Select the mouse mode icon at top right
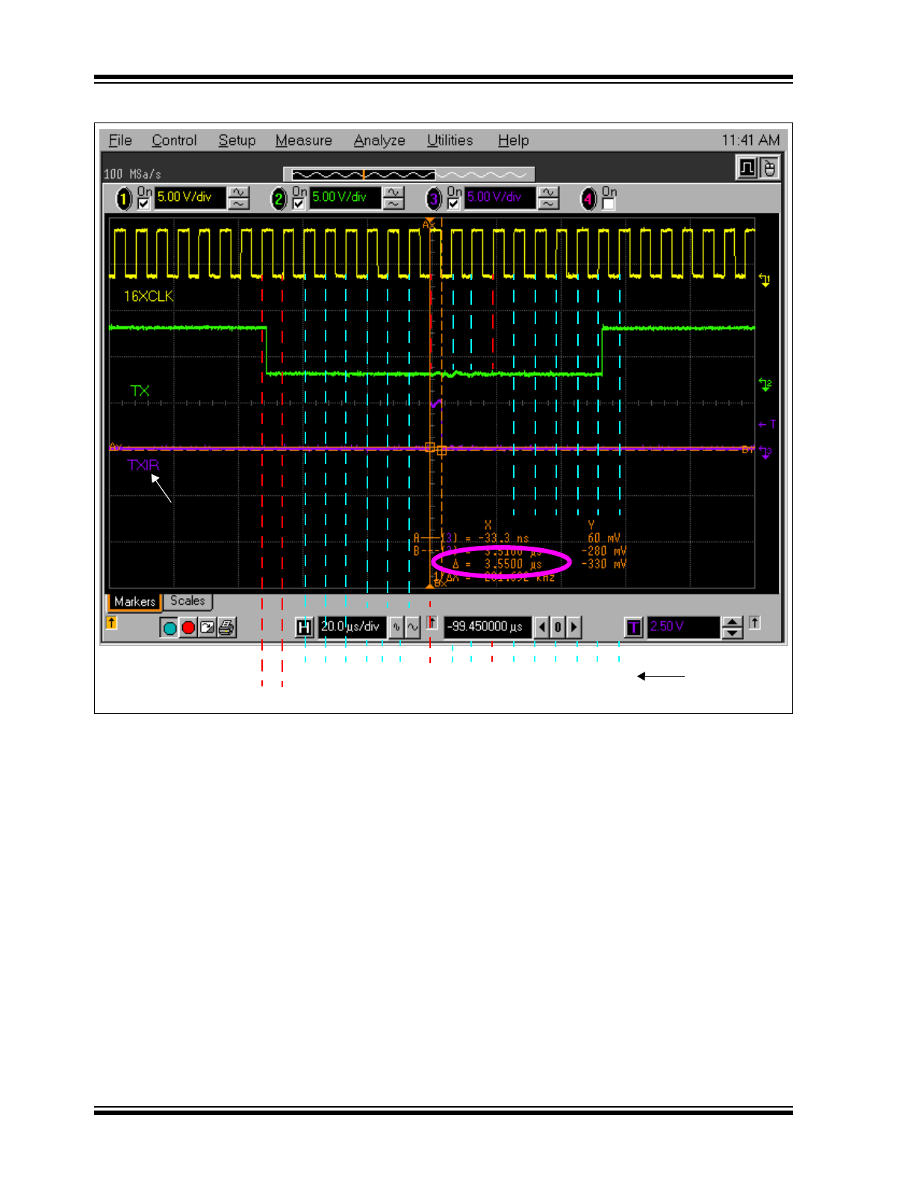 click(769, 168)
